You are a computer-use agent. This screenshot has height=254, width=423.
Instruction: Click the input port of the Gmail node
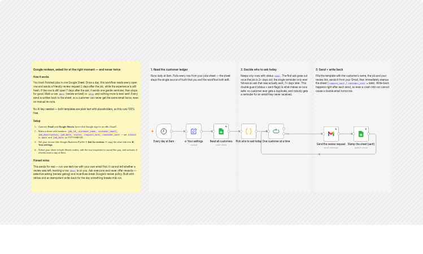coord(324,134)
